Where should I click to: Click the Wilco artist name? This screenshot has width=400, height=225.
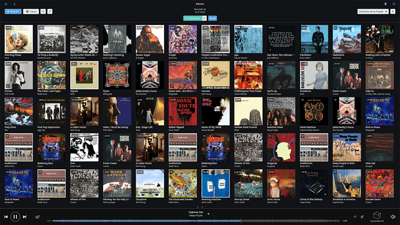click(236, 130)
